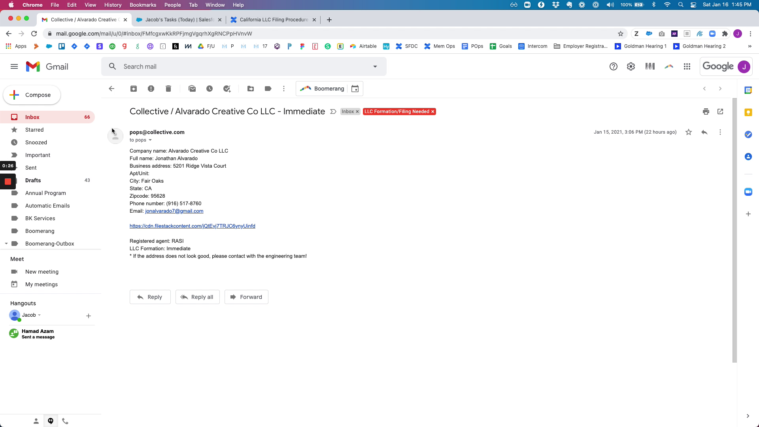Remove the LLC Formation/Filing Needed label
This screenshot has height=427, width=759.
(433, 111)
